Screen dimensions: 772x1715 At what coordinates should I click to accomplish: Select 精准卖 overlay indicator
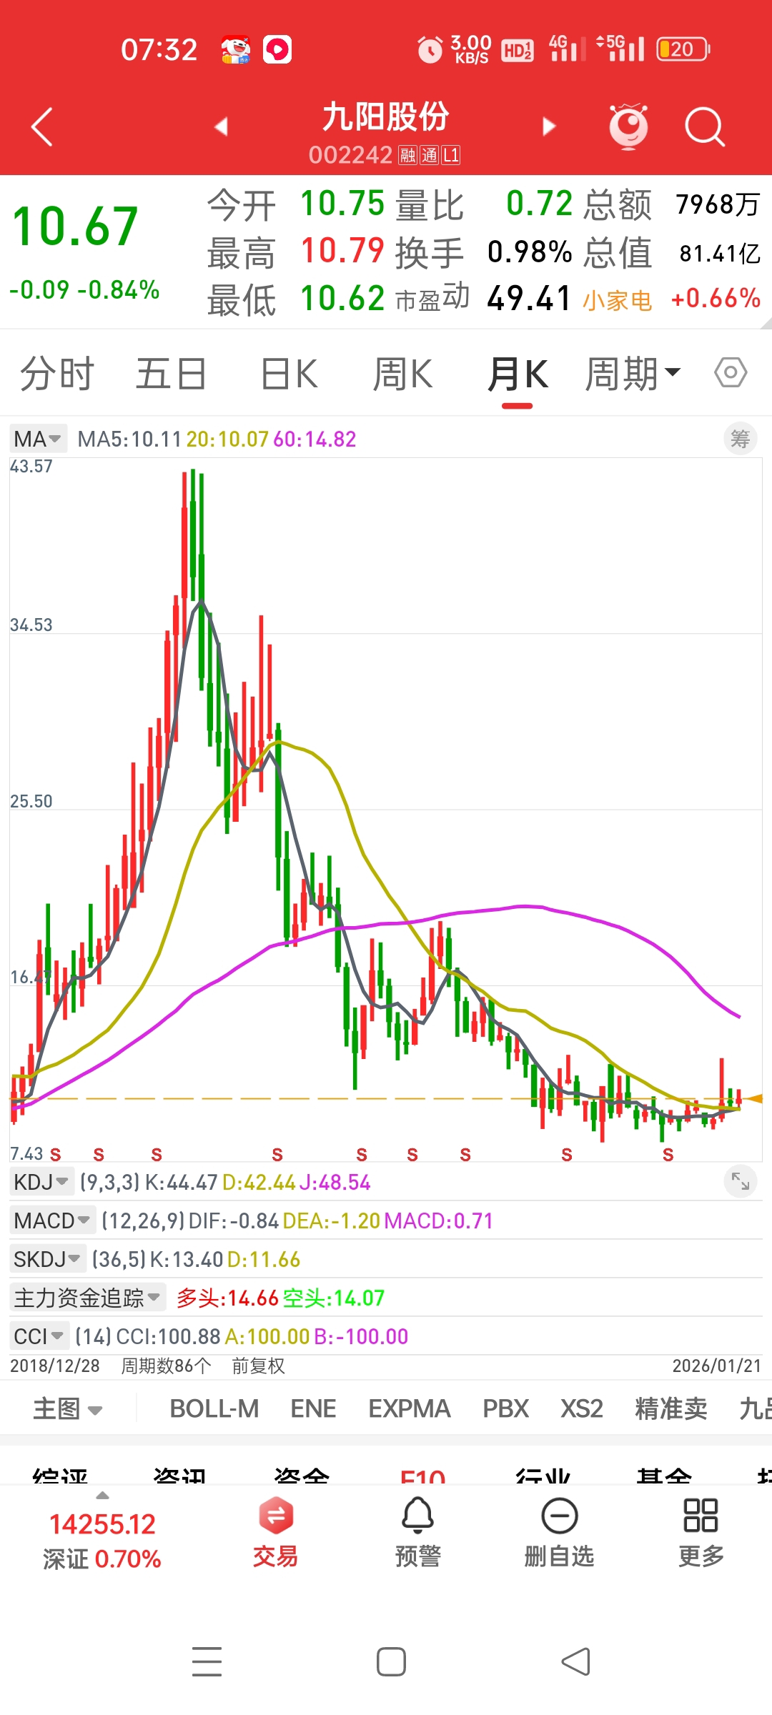click(x=671, y=1409)
